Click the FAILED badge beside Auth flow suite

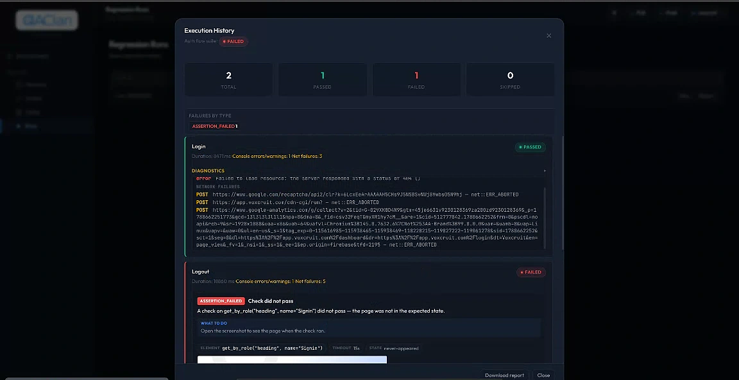coord(234,42)
